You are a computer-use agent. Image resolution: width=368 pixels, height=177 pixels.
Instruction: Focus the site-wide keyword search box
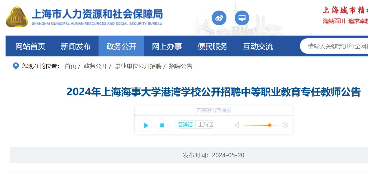[x=334, y=46]
